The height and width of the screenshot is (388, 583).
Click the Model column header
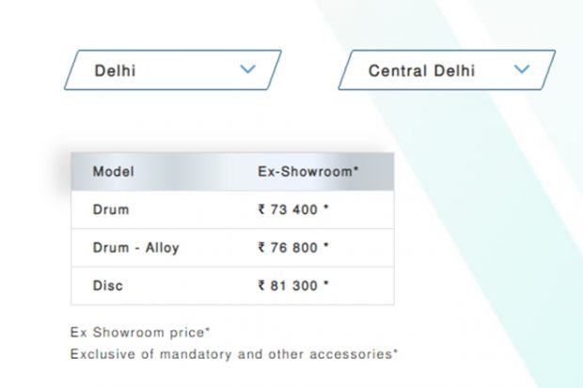coord(113,172)
